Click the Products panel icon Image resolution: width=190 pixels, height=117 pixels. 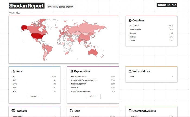[13, 111]
